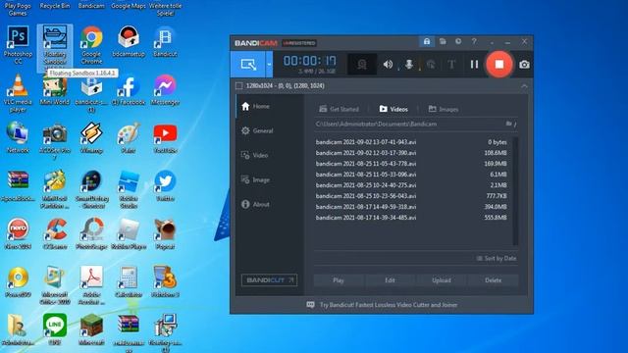628x353 pixels.
Task: Toggle the text overlay T icon
Action: coord(451,64)
